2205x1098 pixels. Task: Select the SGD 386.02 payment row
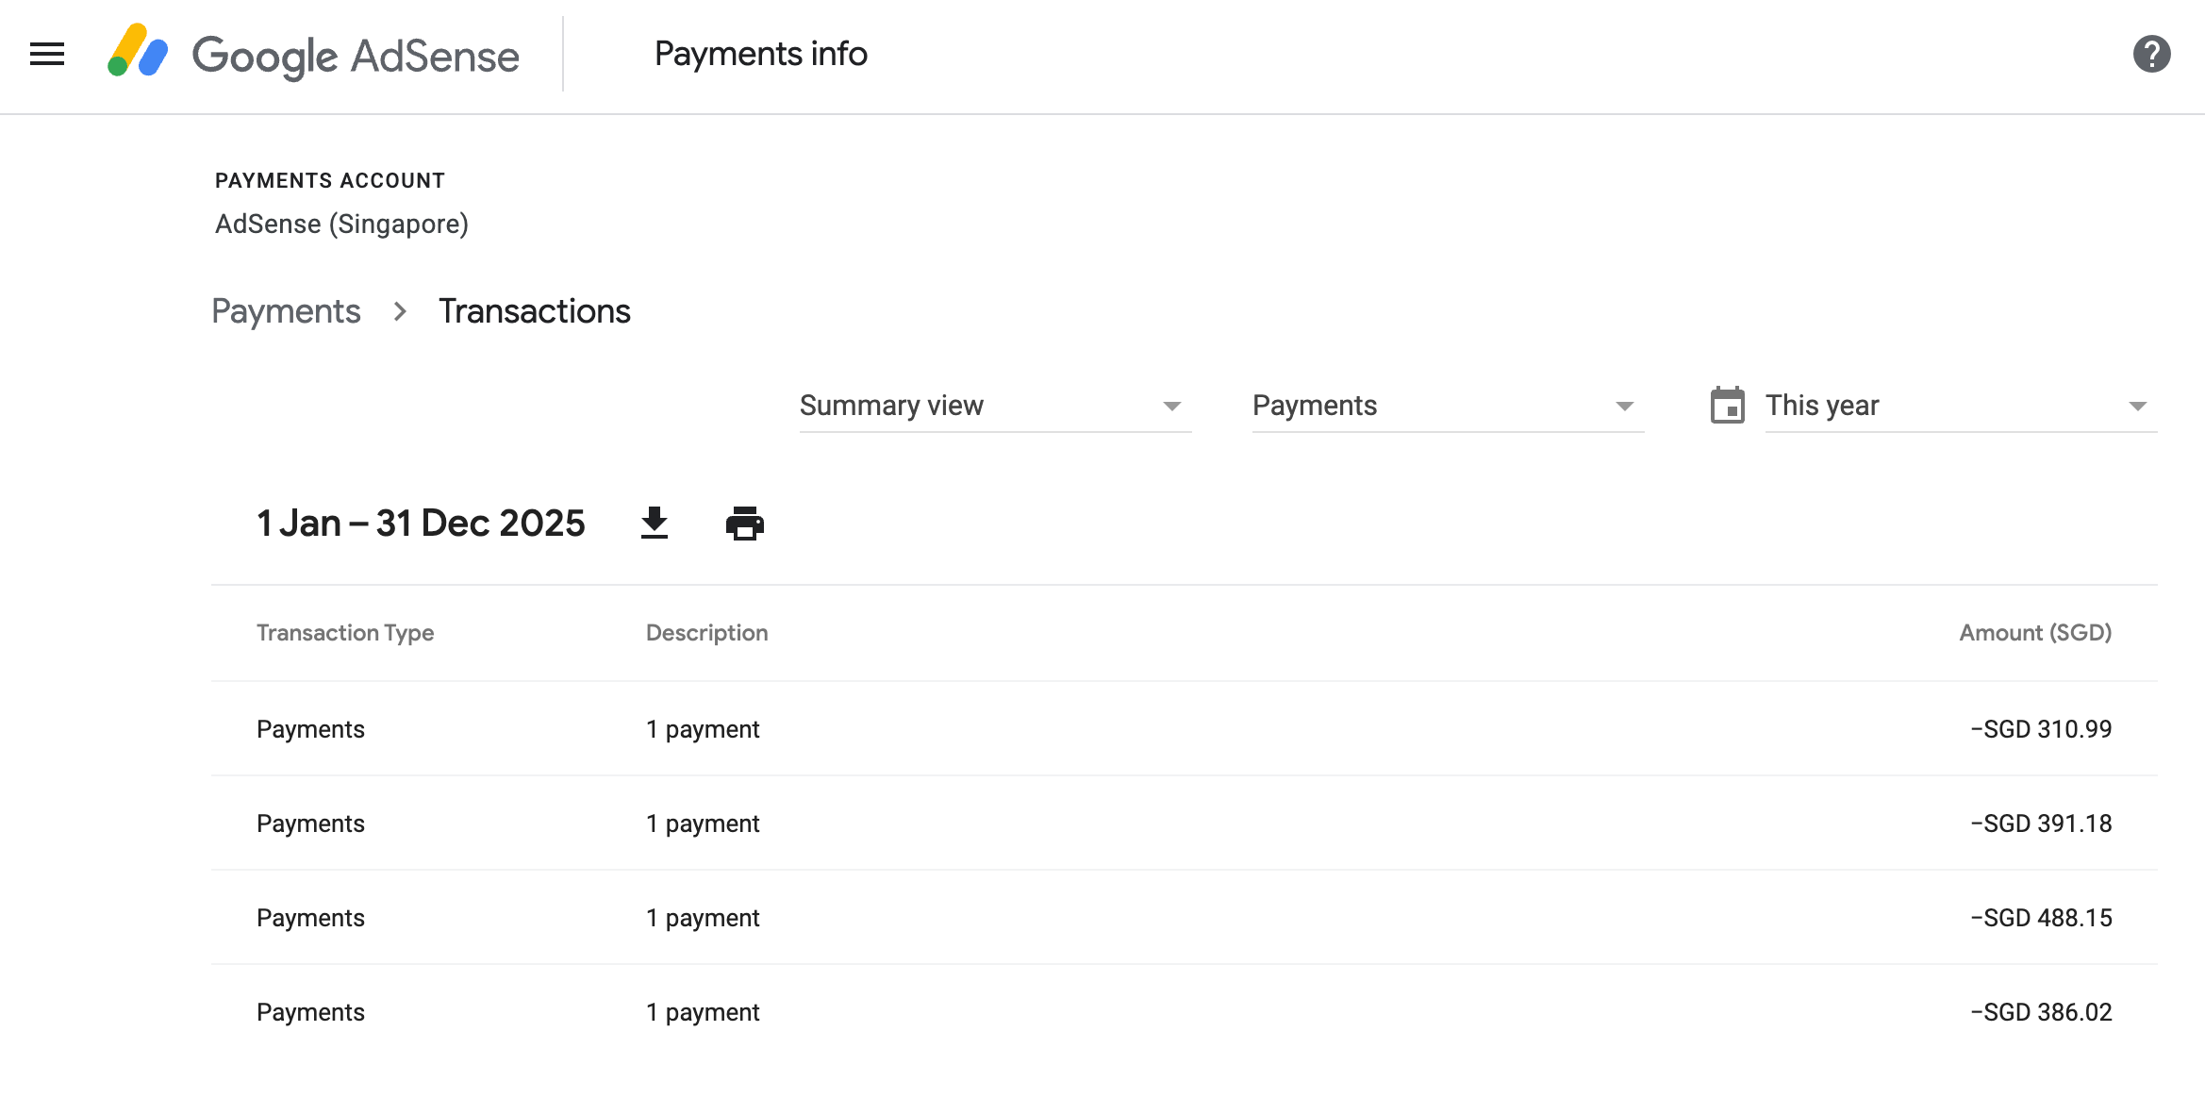tap(1184, 1012)
